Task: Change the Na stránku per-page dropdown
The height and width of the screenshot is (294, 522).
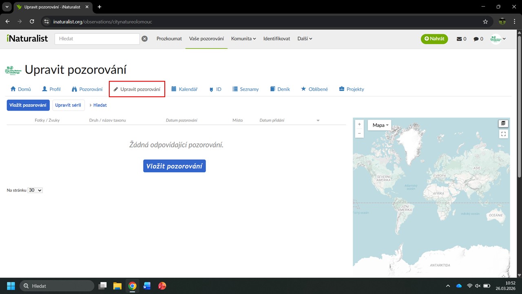Action: tap(35, 190)
